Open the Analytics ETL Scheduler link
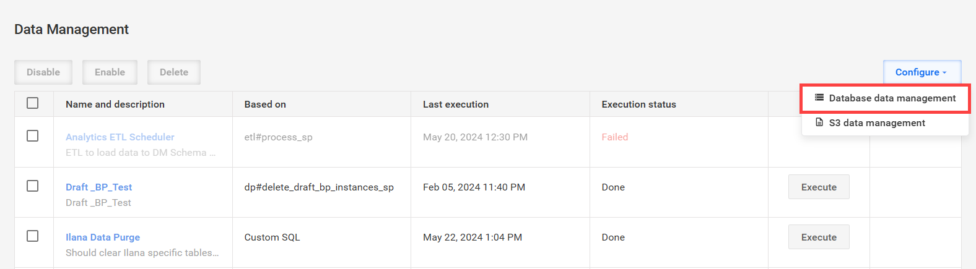 [x=120, y=137]
